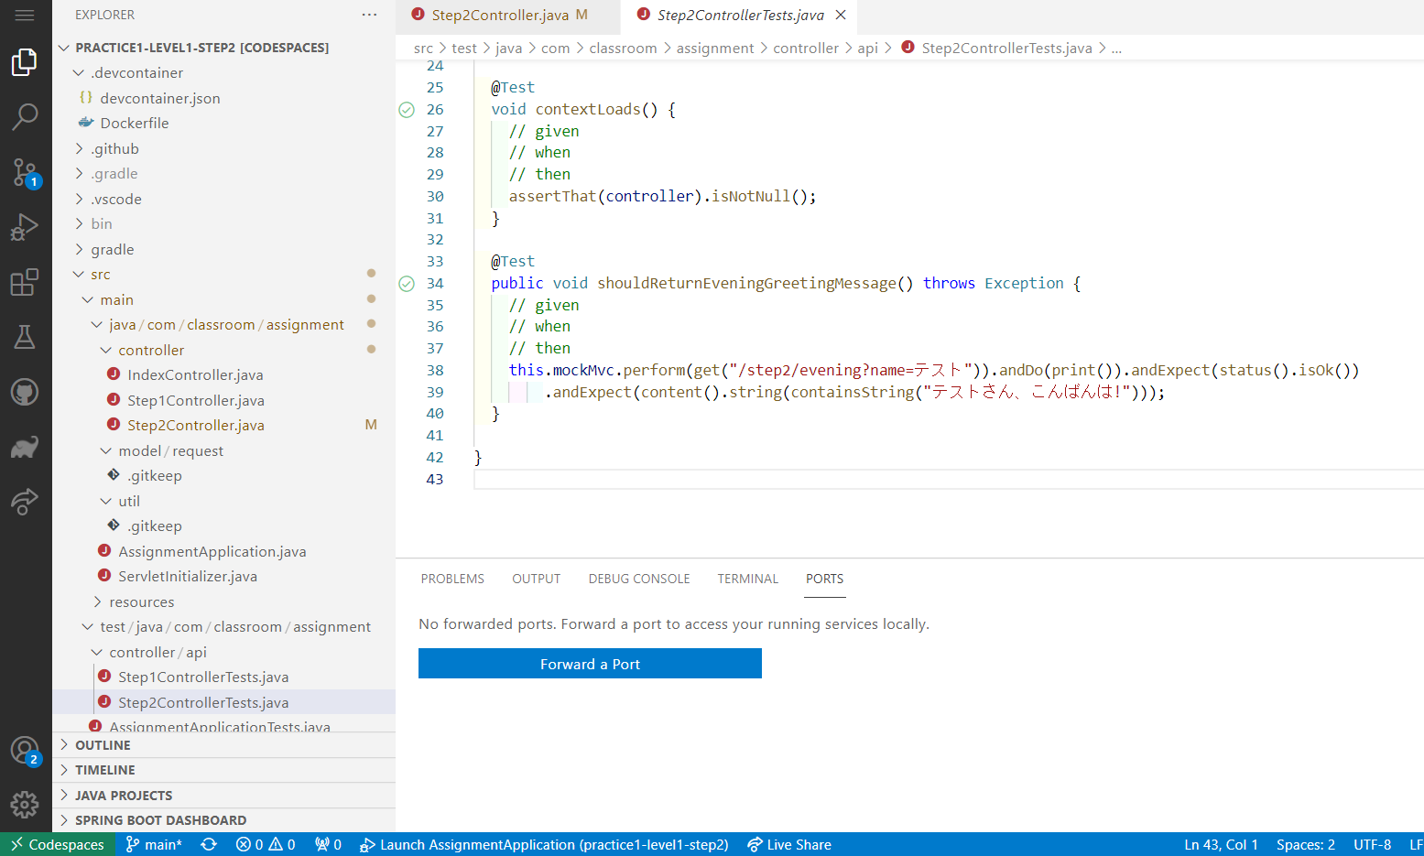Click the api breadcrumb item

[867, 48]
